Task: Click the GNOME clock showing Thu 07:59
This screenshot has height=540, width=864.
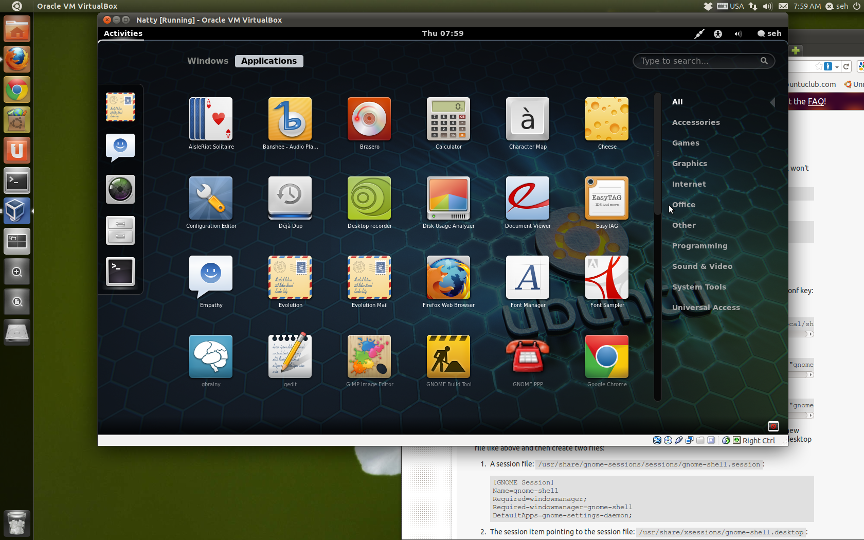Action: click(443, 34)
